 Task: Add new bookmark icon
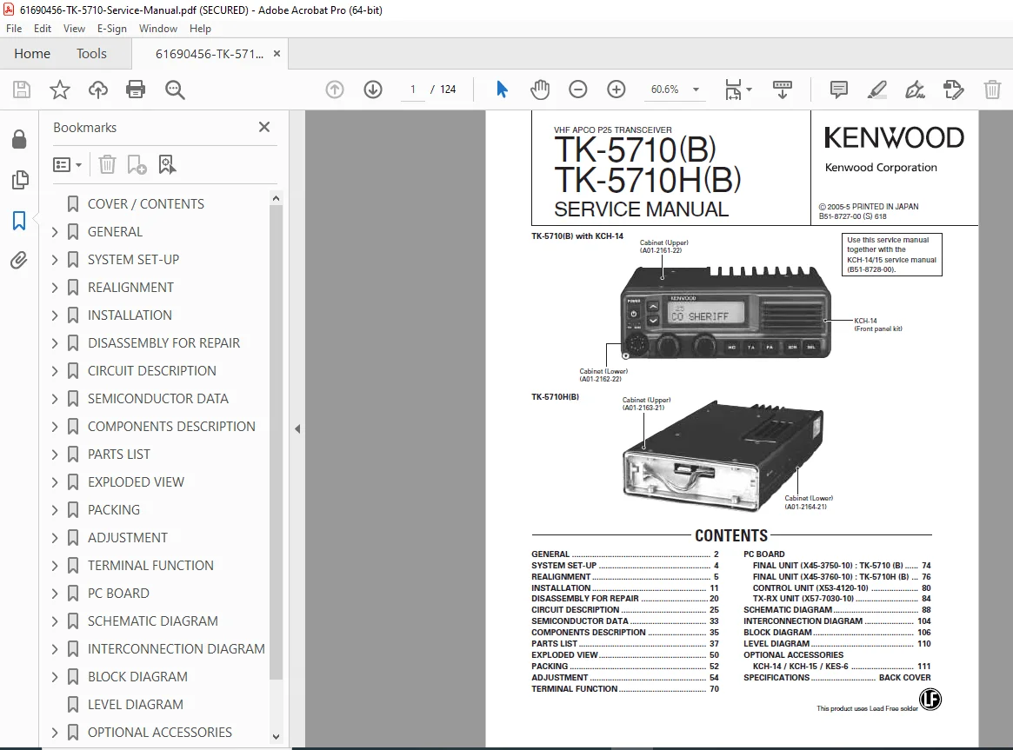pyautogui.click(x=137, y=164)
